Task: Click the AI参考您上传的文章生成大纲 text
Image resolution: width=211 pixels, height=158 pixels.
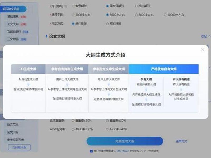Action: [x=109, y=89]
